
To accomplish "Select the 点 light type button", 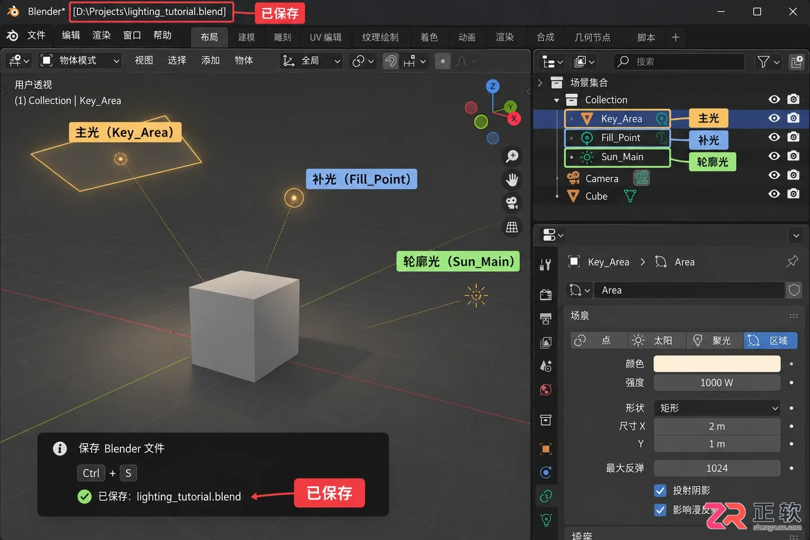I will [598, 340].
